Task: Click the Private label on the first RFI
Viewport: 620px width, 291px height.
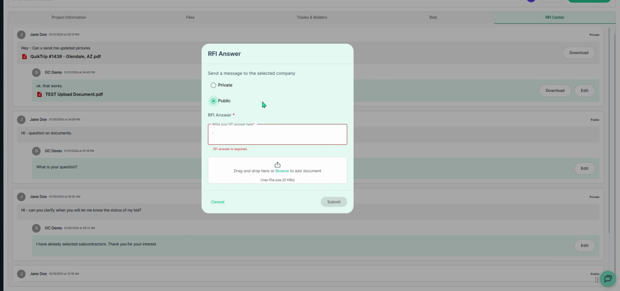Action: (594, 35)
